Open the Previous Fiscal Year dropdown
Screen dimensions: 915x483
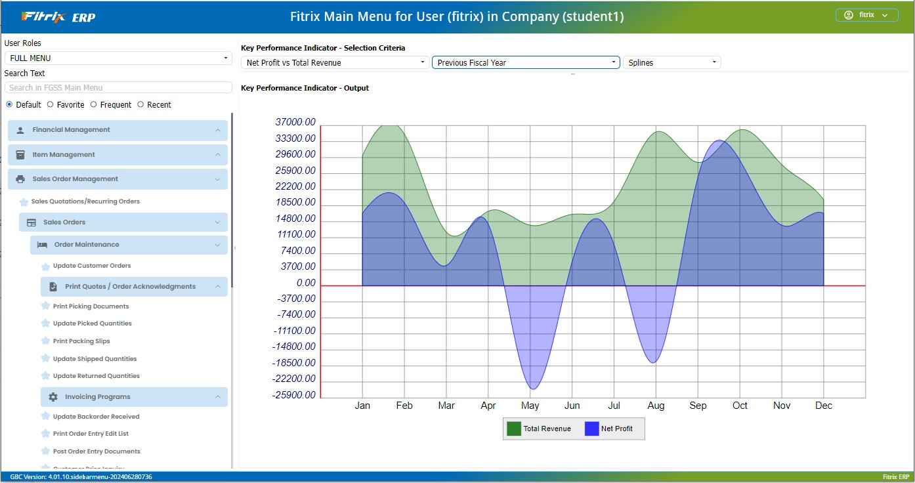[525, 62]
